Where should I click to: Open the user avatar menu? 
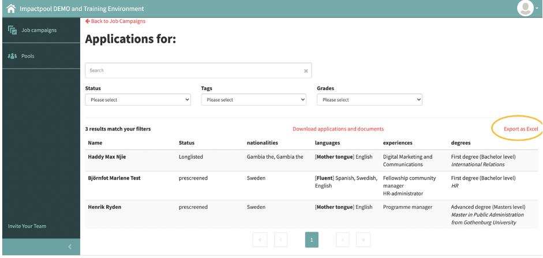point(525,8)
